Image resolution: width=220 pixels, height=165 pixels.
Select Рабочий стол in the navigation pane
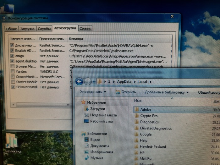click(x=102, y=121)
